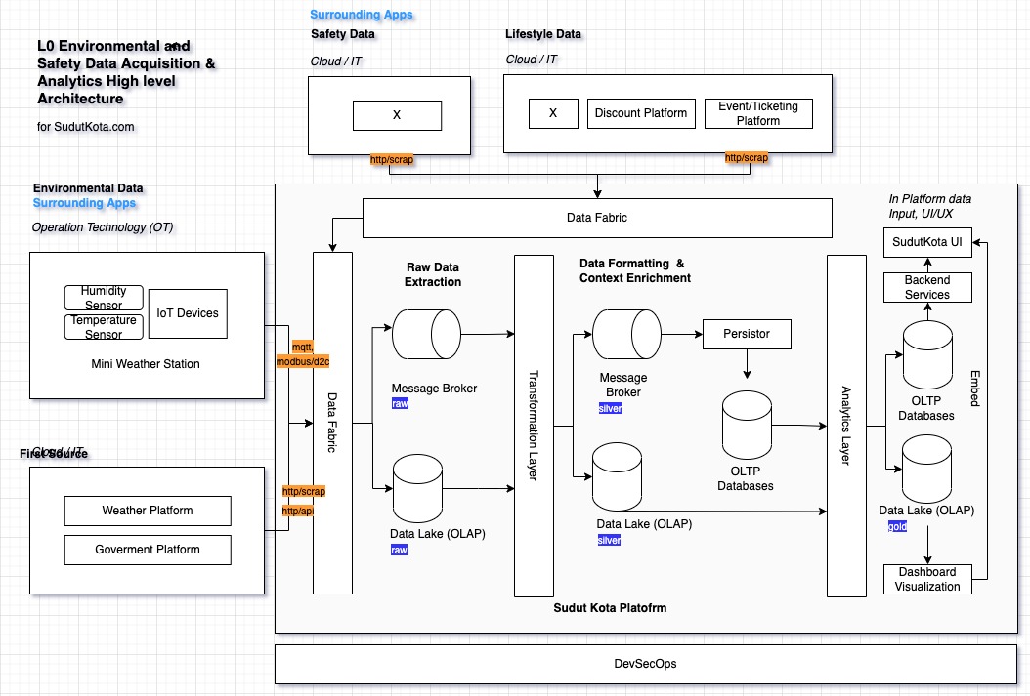Click the In Platform data Input, UI/UX text
Image resolution: width=1030 pixels, height=696 pixels.
point(929,207)
